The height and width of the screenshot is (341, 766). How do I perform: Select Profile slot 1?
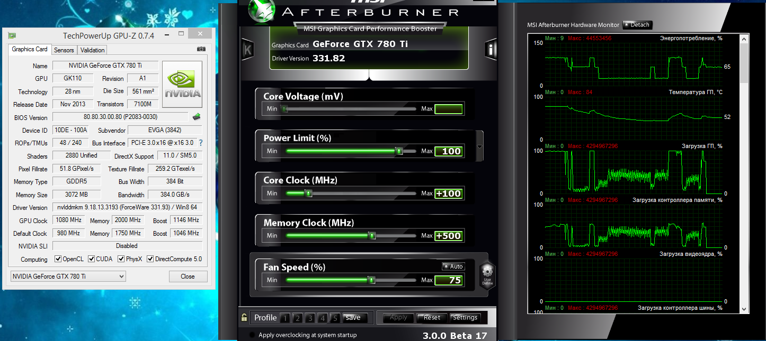click(285, 318)
